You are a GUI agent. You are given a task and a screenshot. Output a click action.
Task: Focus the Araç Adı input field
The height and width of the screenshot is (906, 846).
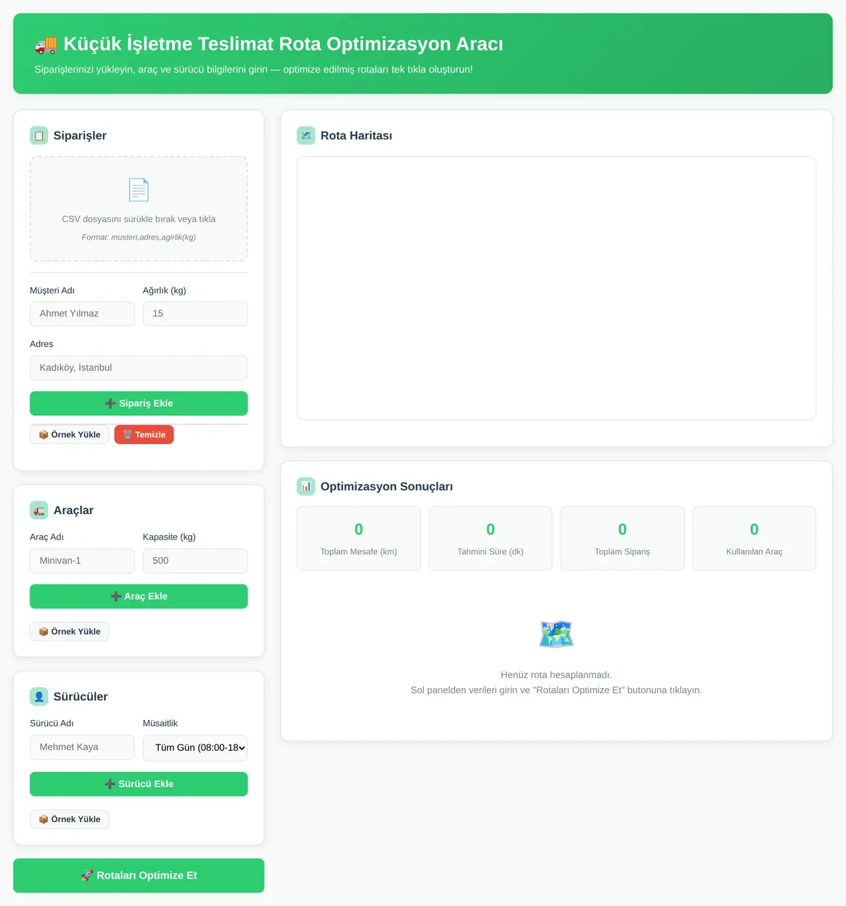coord(82,561)
